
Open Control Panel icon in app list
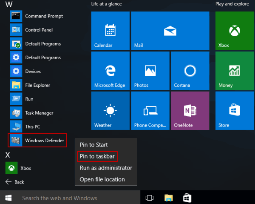coord(16,30)
